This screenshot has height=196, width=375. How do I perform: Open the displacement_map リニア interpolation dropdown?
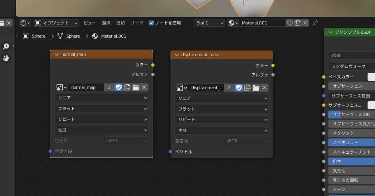pyautogui.click(x=221, y=98)
